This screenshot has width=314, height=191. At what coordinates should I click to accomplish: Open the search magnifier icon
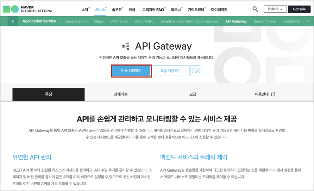255,9
